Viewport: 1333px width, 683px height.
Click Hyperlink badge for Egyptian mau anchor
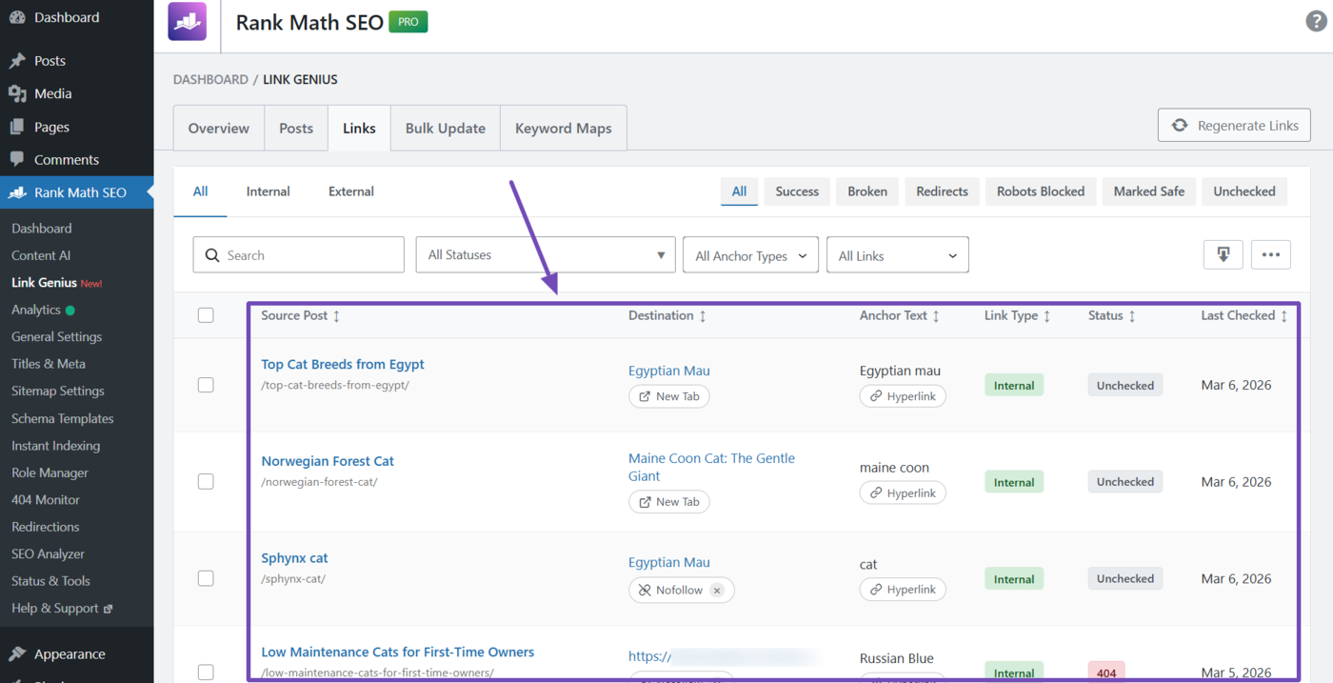coord(903,396)
